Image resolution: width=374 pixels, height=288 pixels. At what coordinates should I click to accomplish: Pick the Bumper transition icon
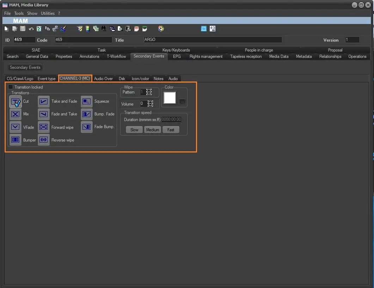[16, 140]
